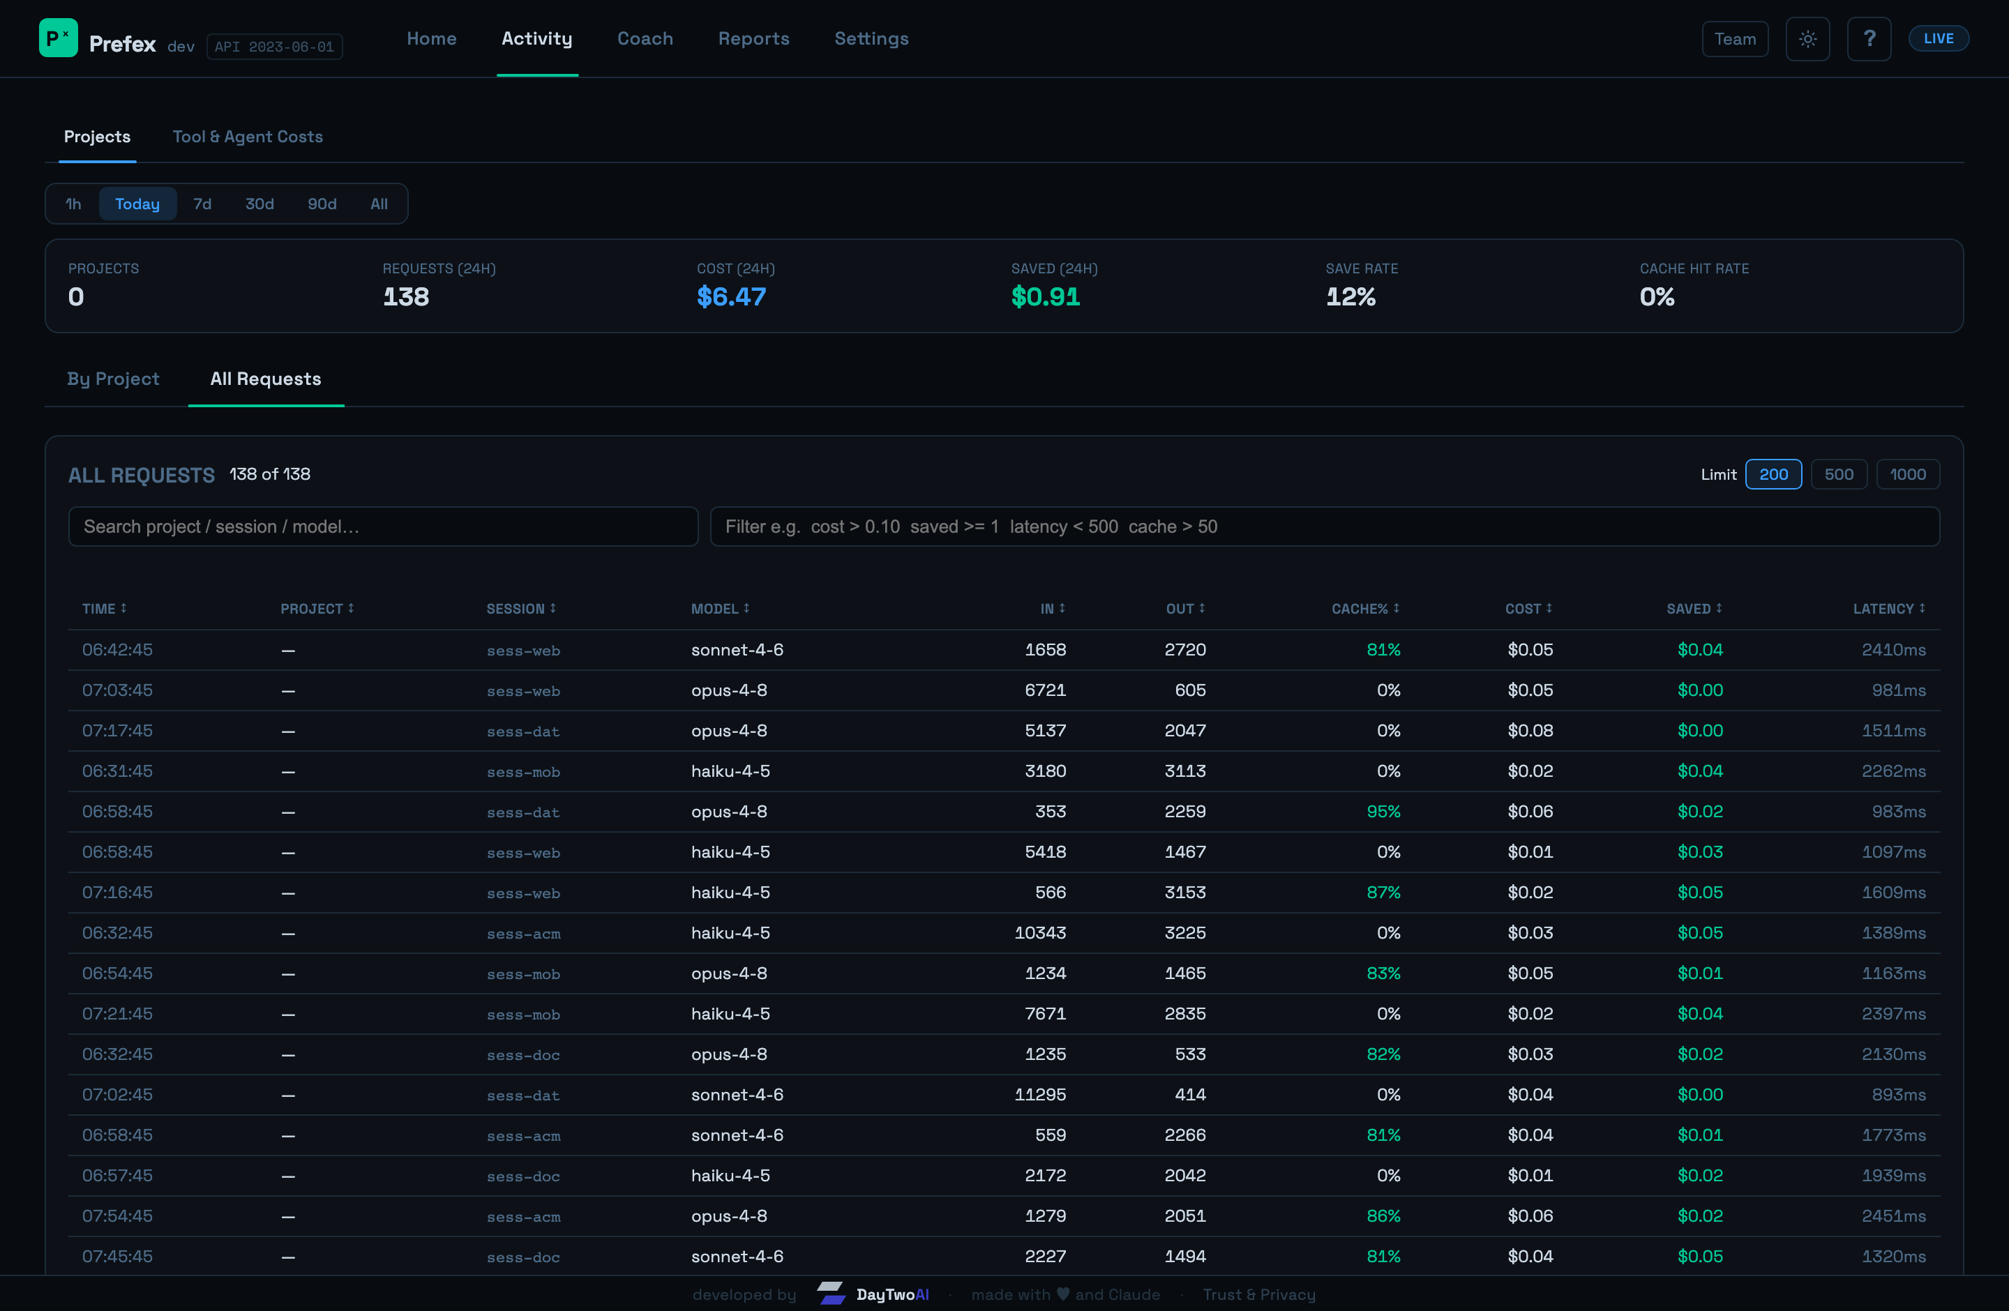Sort table by TIME column
This screenshot has width=2009, height=1311.
pyautogui.click(x=104, y=608)
